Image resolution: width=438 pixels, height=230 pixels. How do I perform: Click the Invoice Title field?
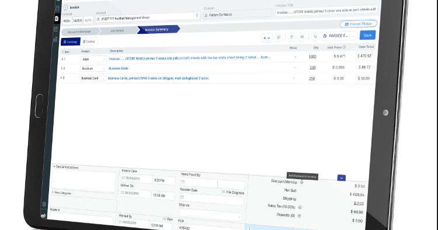pos(326,11)
